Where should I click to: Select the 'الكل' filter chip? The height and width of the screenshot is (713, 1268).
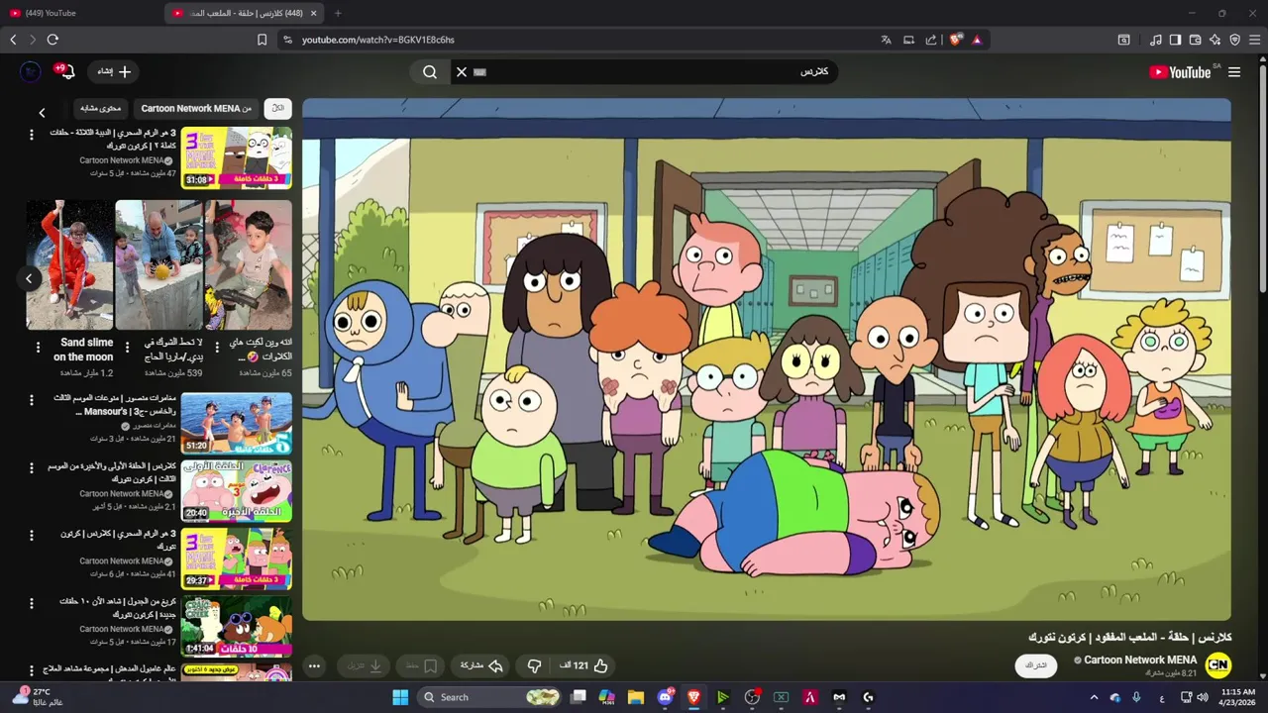(x=278, y=108)
